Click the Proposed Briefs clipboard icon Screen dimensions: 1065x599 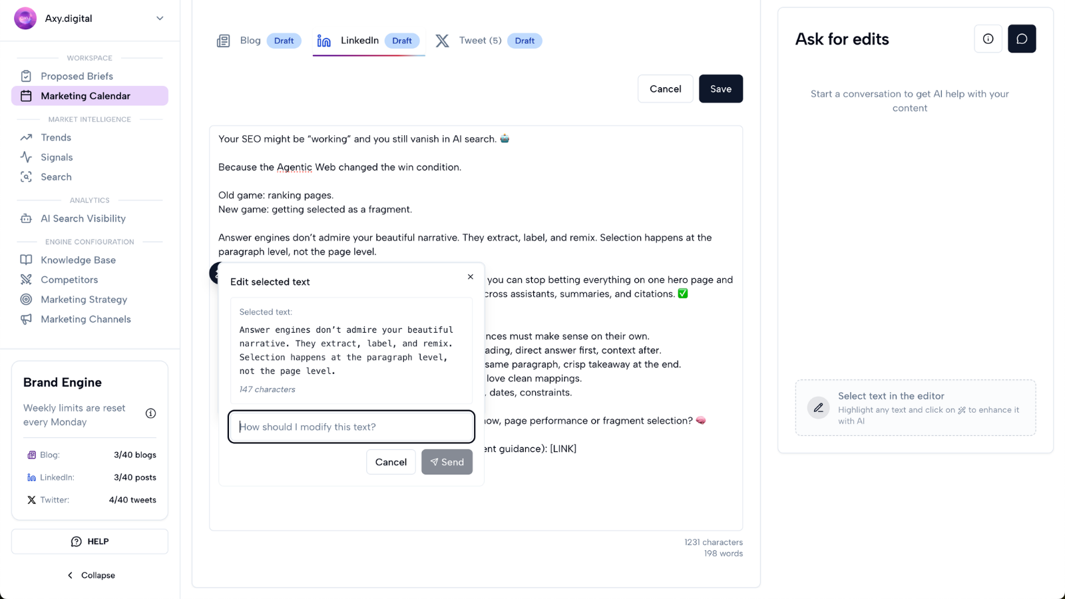tap(26, 76)
